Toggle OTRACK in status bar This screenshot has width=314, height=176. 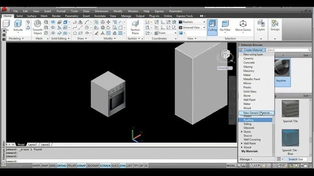(x=105, y=166)
